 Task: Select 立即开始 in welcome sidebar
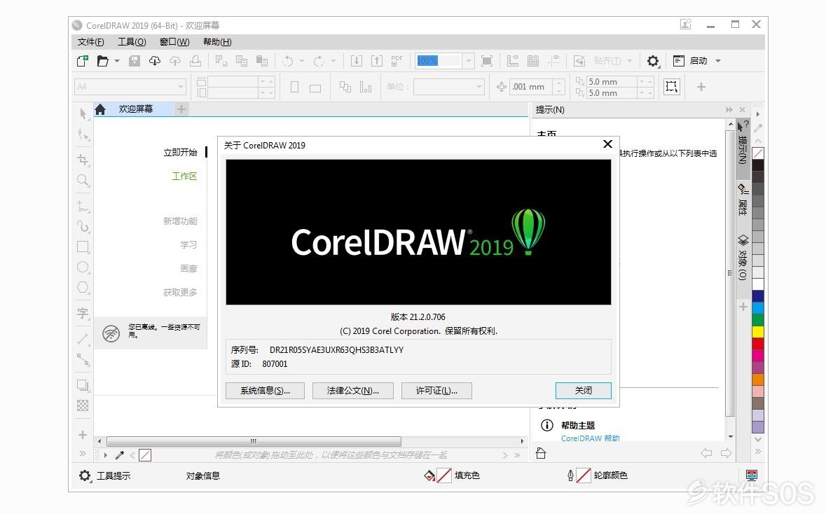point(180,152)
